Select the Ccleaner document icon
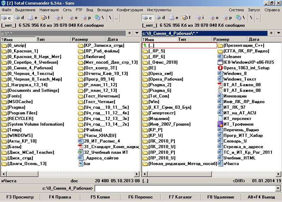This screenshot has height=202, width=282. [220, 57]
